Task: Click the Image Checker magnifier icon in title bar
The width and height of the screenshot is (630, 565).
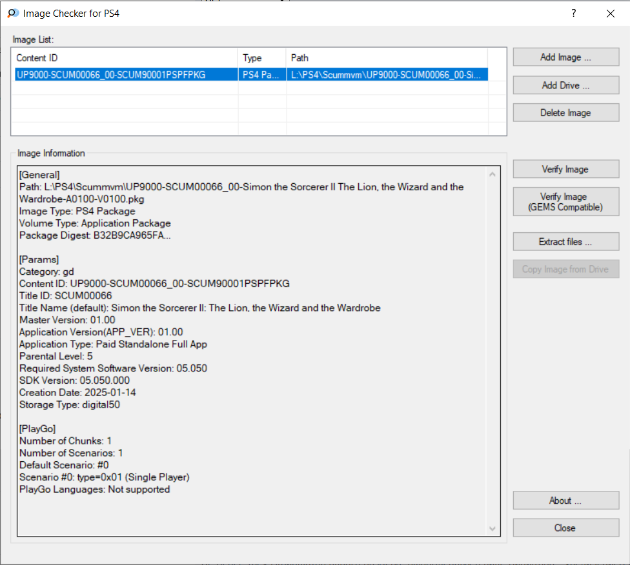Action: pos(13,14)
